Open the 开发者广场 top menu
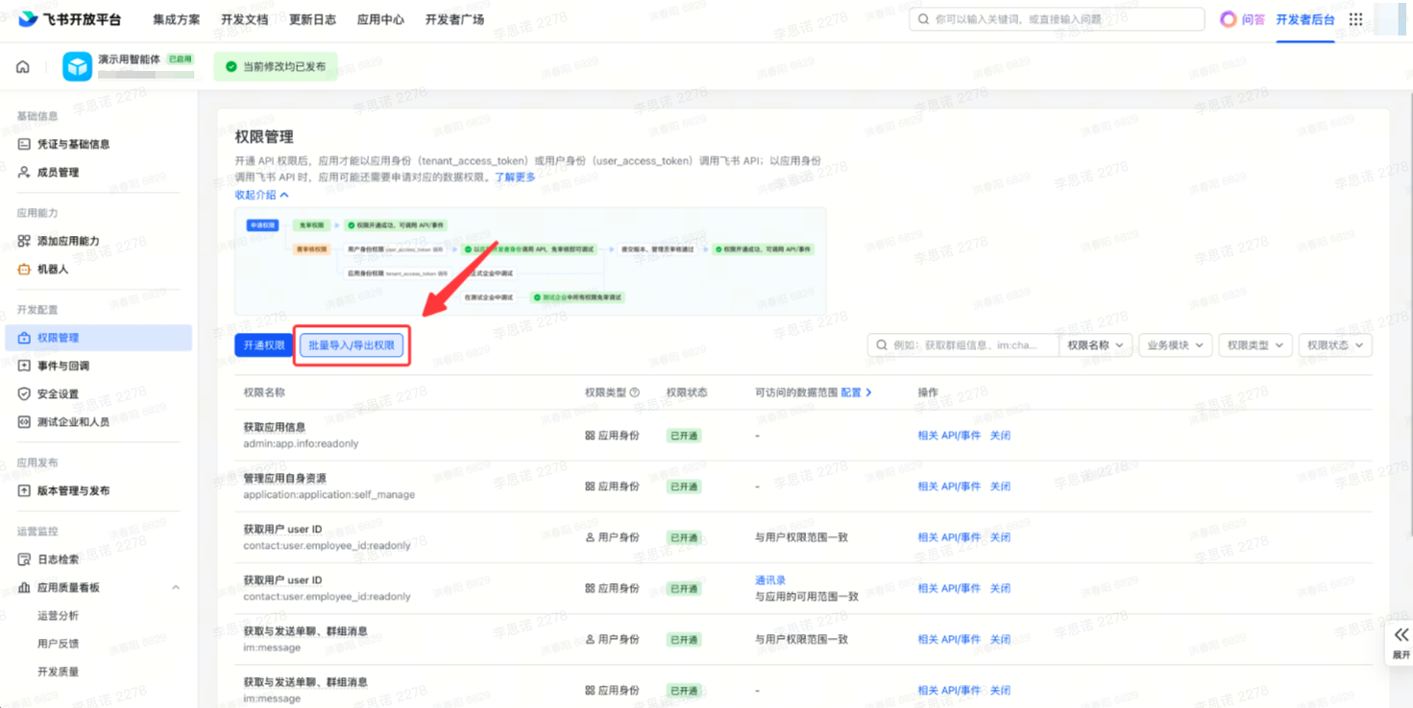This screenshot has width=1413, height=708. tap(454, 19)
